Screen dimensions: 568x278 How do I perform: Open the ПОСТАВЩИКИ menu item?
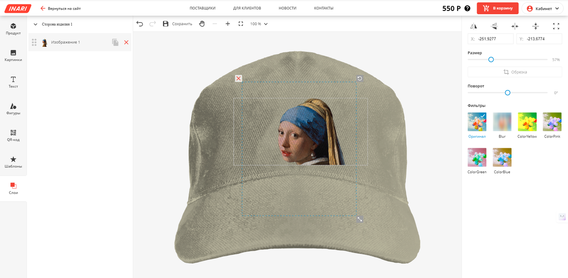203,8
